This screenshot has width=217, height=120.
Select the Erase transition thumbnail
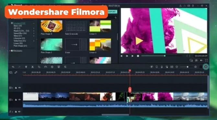click(x=76, y=45)
